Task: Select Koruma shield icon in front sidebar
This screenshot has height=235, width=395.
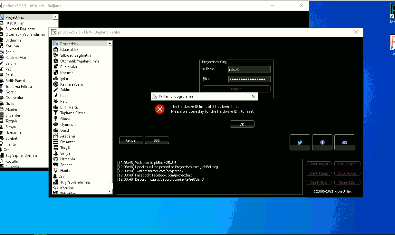Action: click(56, 73)
